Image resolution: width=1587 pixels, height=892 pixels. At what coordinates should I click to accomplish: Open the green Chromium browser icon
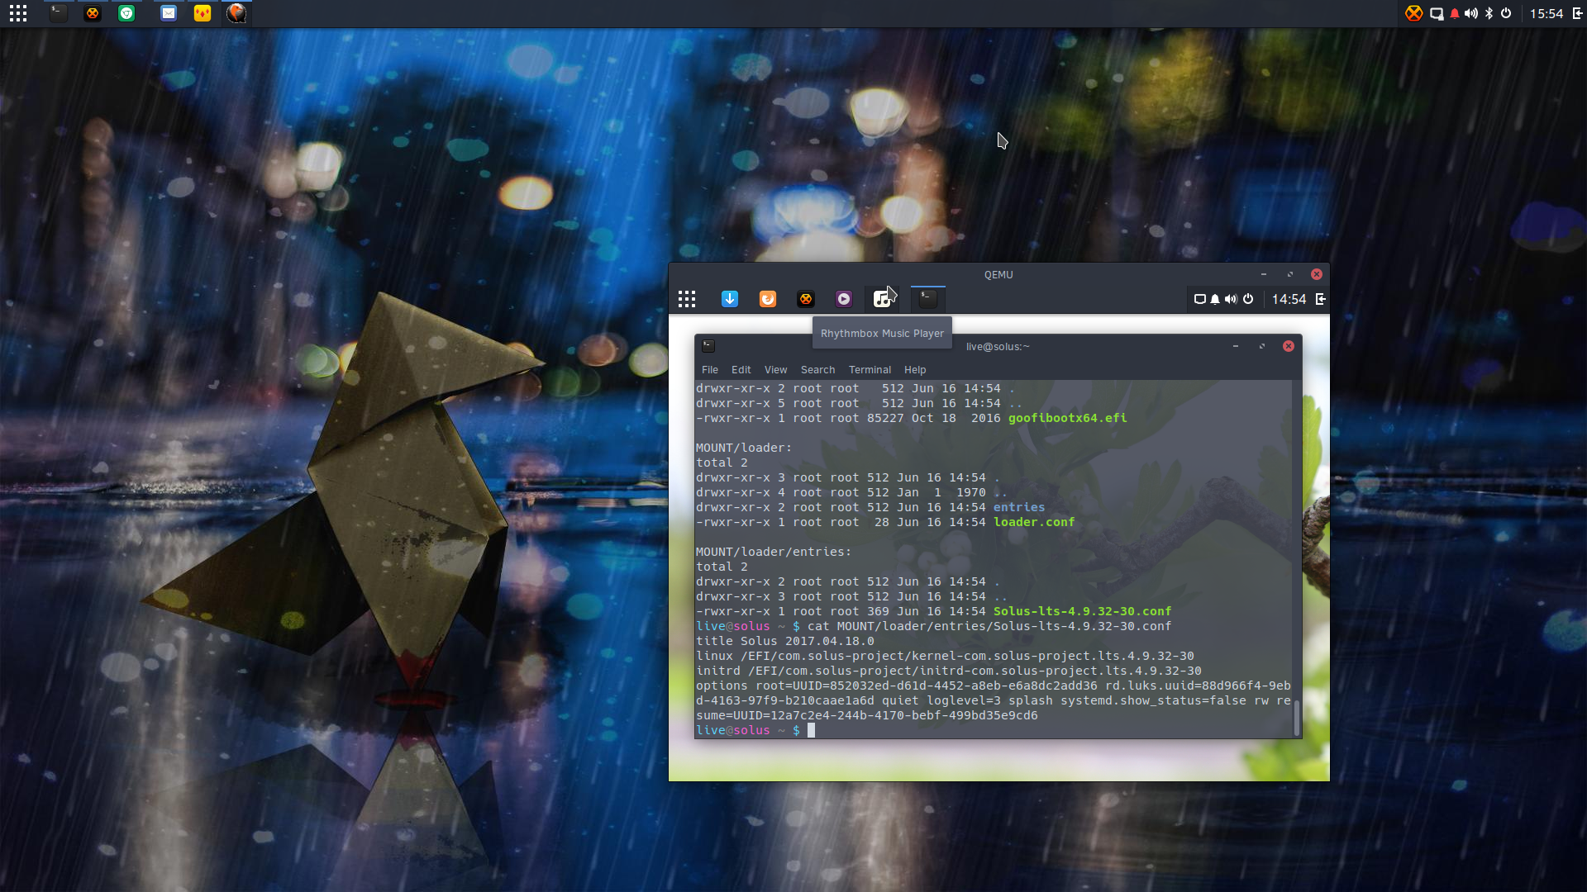click(126, 13)
